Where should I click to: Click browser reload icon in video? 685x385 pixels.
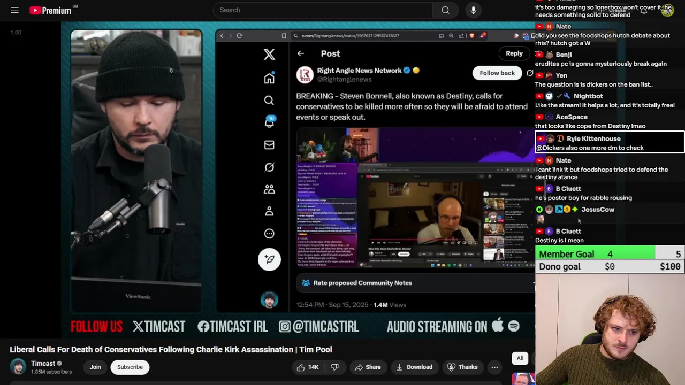point(239,36)
